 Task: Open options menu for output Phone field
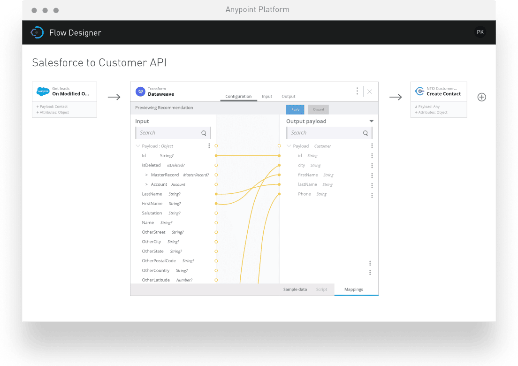[x=372, y=196]
